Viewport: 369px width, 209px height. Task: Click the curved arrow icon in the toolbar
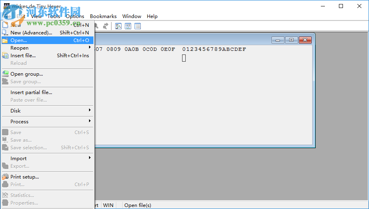coord(105,26)
